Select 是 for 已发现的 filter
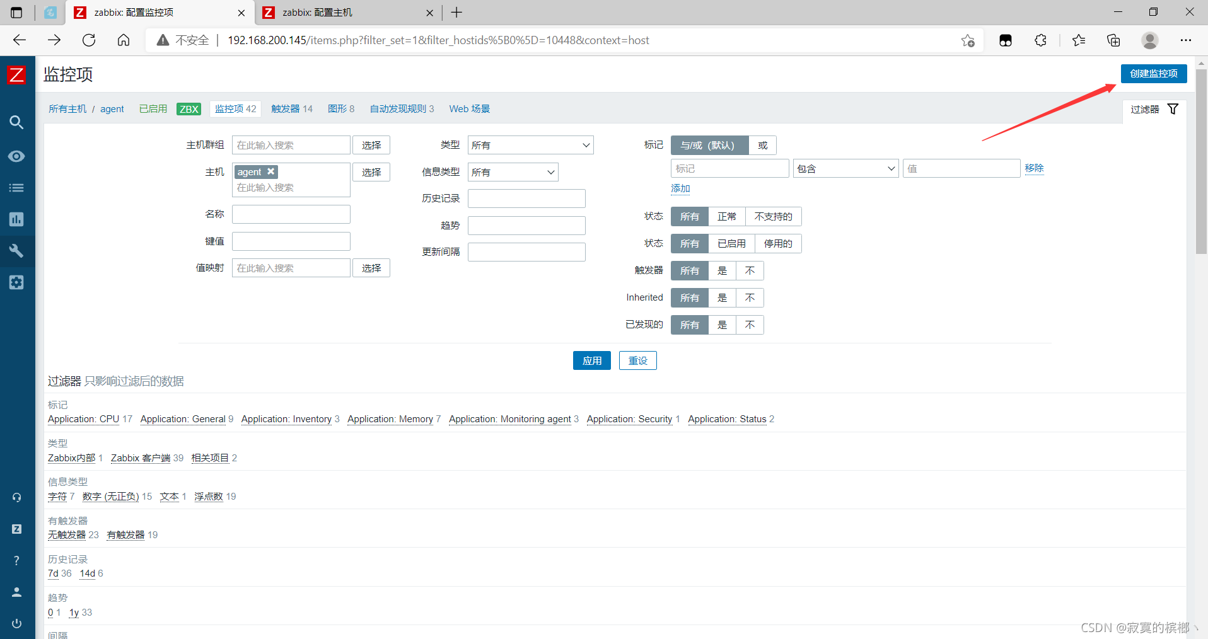Screen dimensions: 1208x639 coord(723,325)
